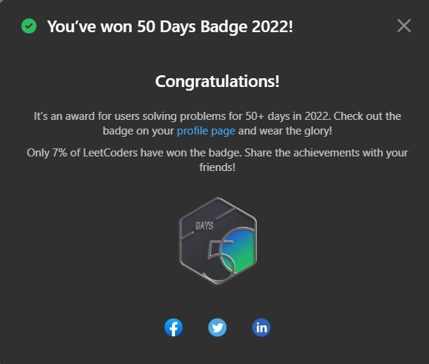Share the badge on LinkedIn
Image resolution: width=429 pixels, height=364 pixels.
261,327
